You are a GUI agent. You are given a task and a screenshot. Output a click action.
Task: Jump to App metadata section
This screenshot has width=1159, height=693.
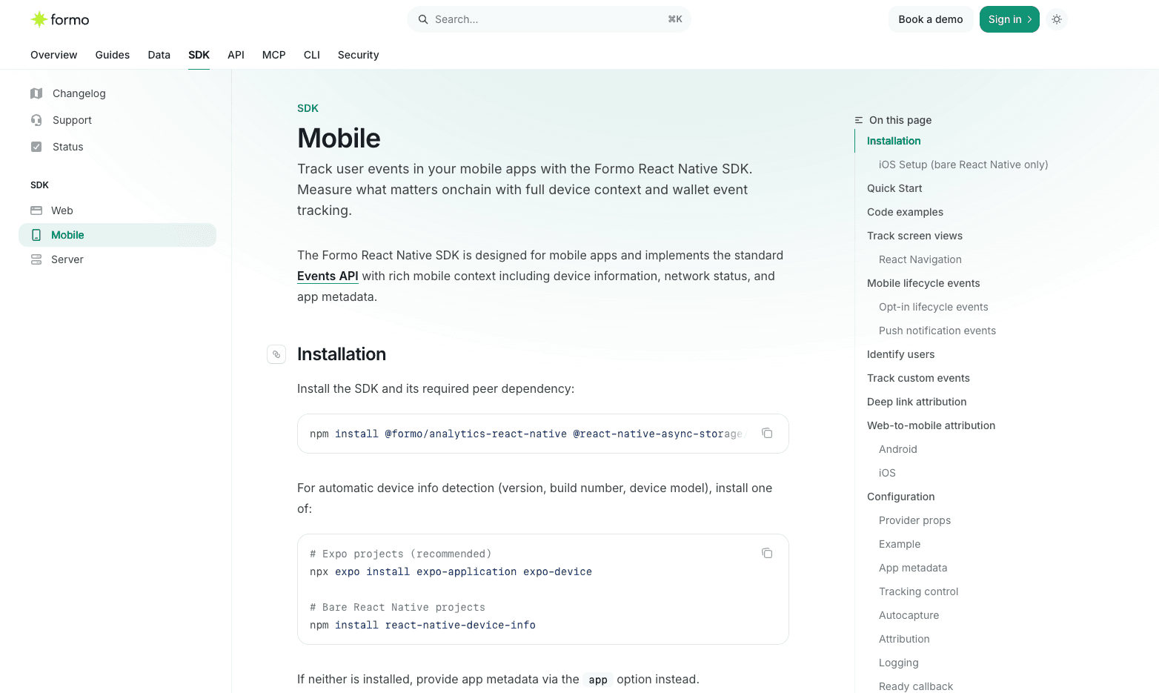(x=913, y=568)
